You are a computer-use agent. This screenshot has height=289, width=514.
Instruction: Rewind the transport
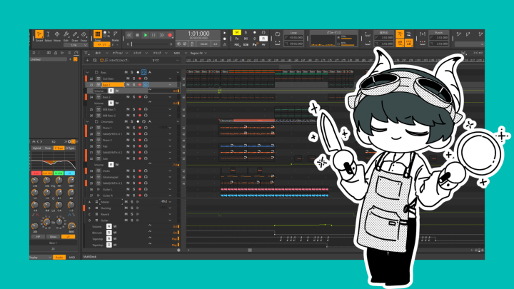point(129,35)
